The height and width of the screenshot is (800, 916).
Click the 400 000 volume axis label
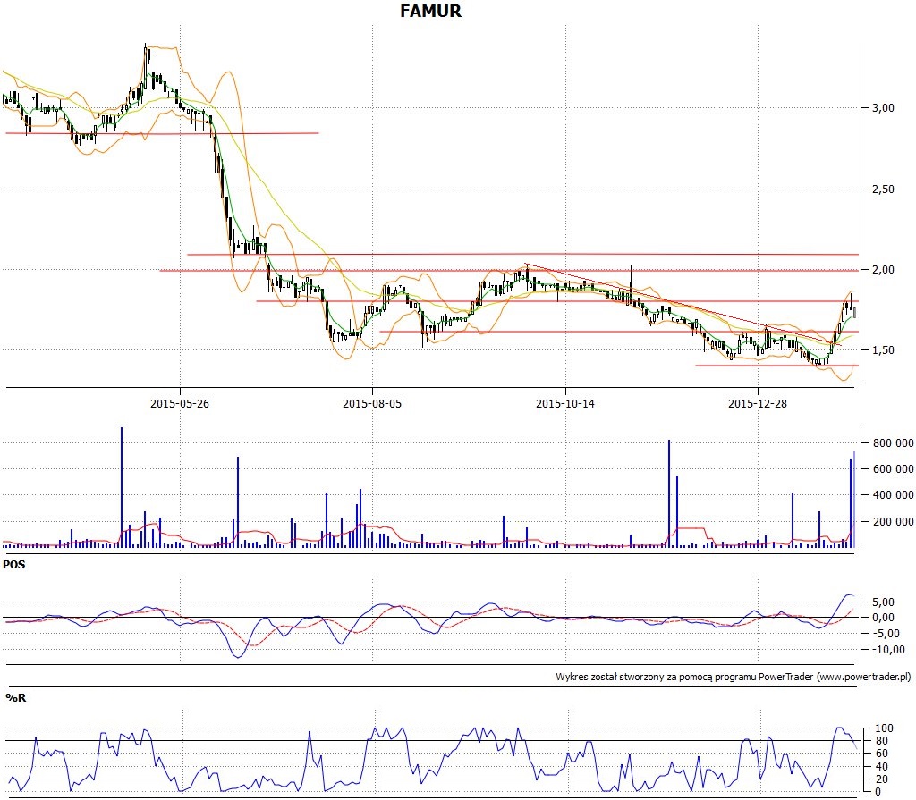[x=894, y=494]
